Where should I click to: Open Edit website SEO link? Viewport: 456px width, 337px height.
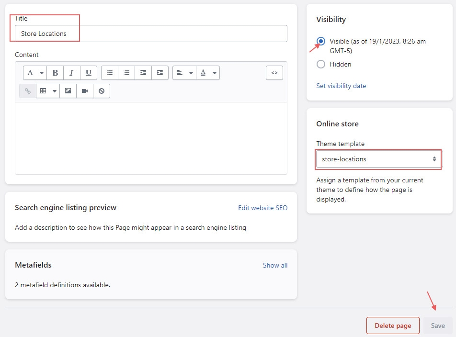click(x=262, y=208)
